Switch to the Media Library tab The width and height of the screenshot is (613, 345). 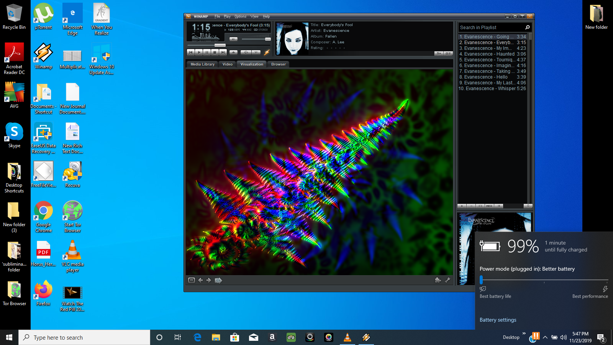tap(202, 64)
